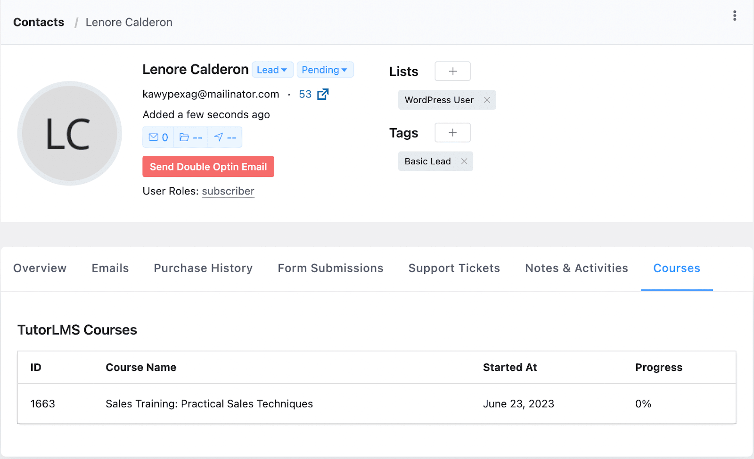Switch to the Overview tab
Screen dimensions: 754x459
40,268
